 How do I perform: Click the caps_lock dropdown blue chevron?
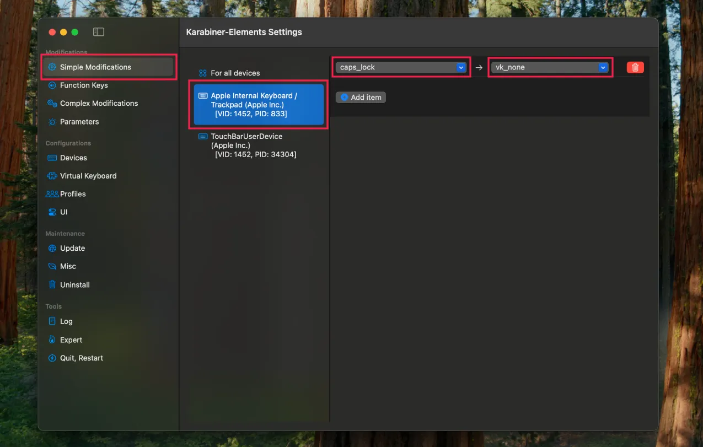[x=461, y=67]
